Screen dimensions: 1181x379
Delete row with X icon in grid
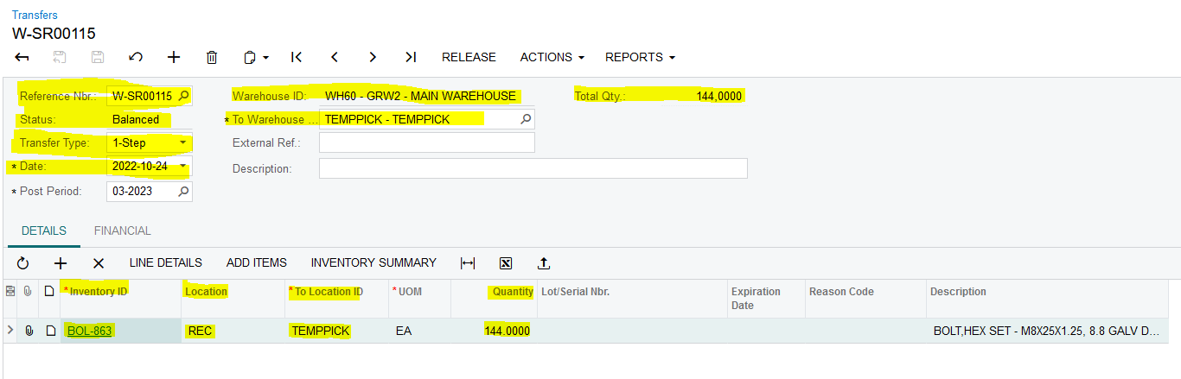(x=99, y=263)
